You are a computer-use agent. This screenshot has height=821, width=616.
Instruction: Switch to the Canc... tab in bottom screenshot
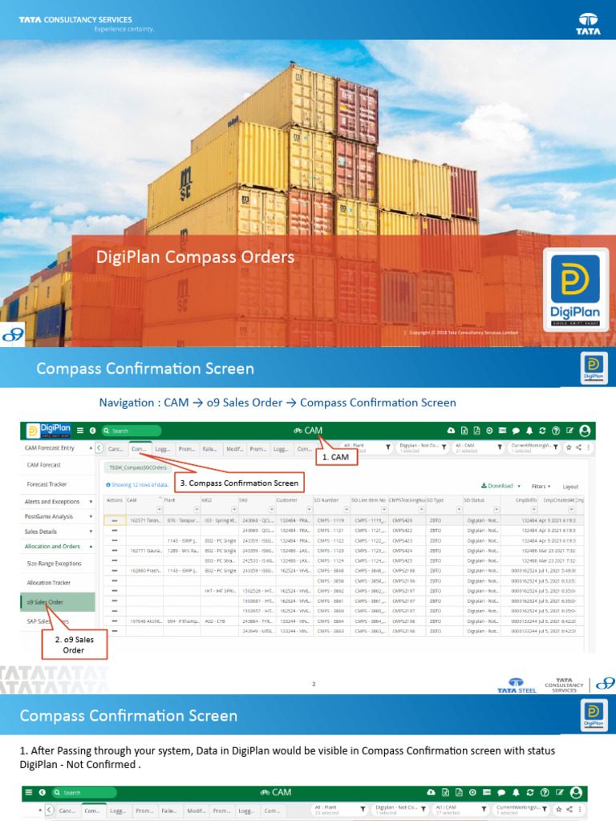pyautogui.click(x=67, y=811)
